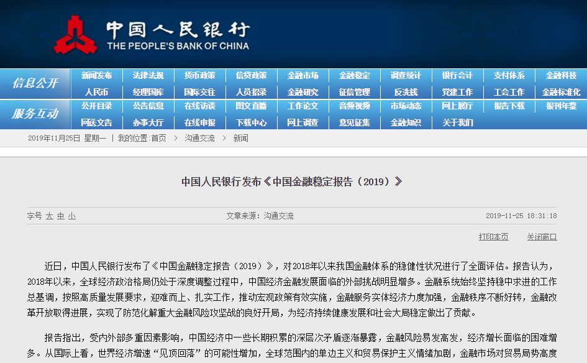
Task: Open 国际交往 page
Action: 200,92
